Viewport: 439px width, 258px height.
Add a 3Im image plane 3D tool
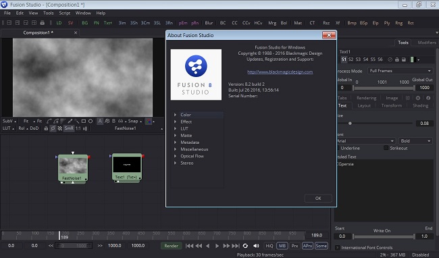point(122,23)
